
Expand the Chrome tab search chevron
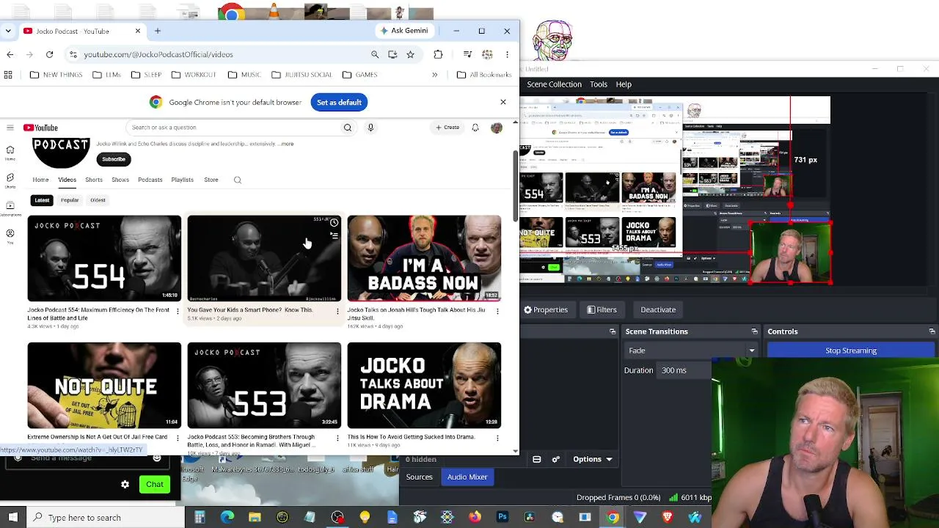[7, 31]
